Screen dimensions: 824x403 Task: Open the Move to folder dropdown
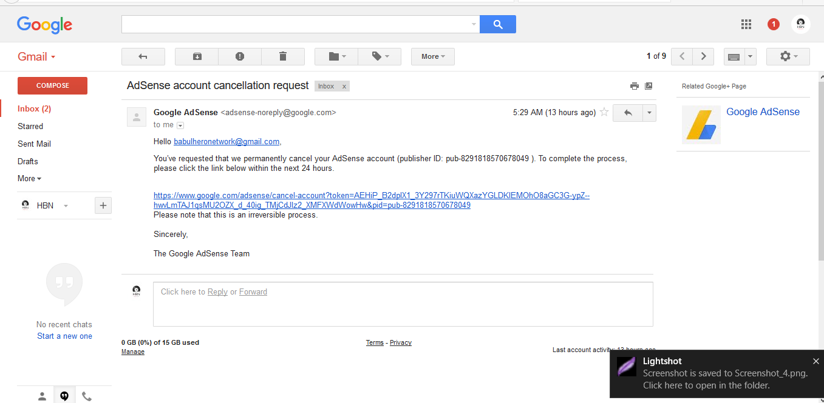click(x=336, y=56)
